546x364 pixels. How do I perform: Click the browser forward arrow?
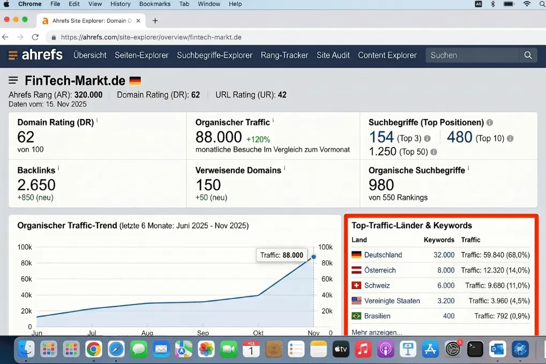[x=20, y=37]
